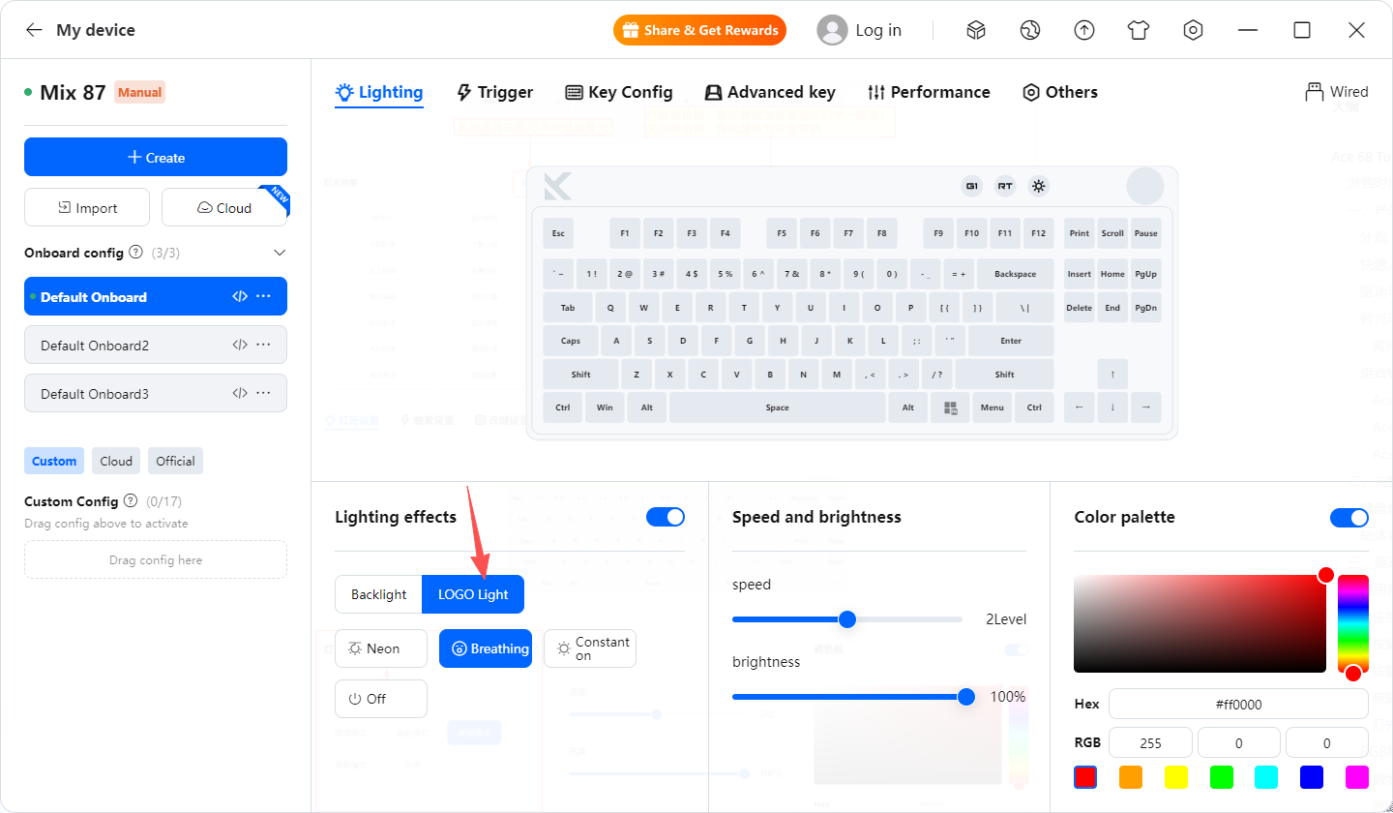Screen dimensions: 1393x813
Task: Click the code icon on Default Onboard
Action: point(240,296)
